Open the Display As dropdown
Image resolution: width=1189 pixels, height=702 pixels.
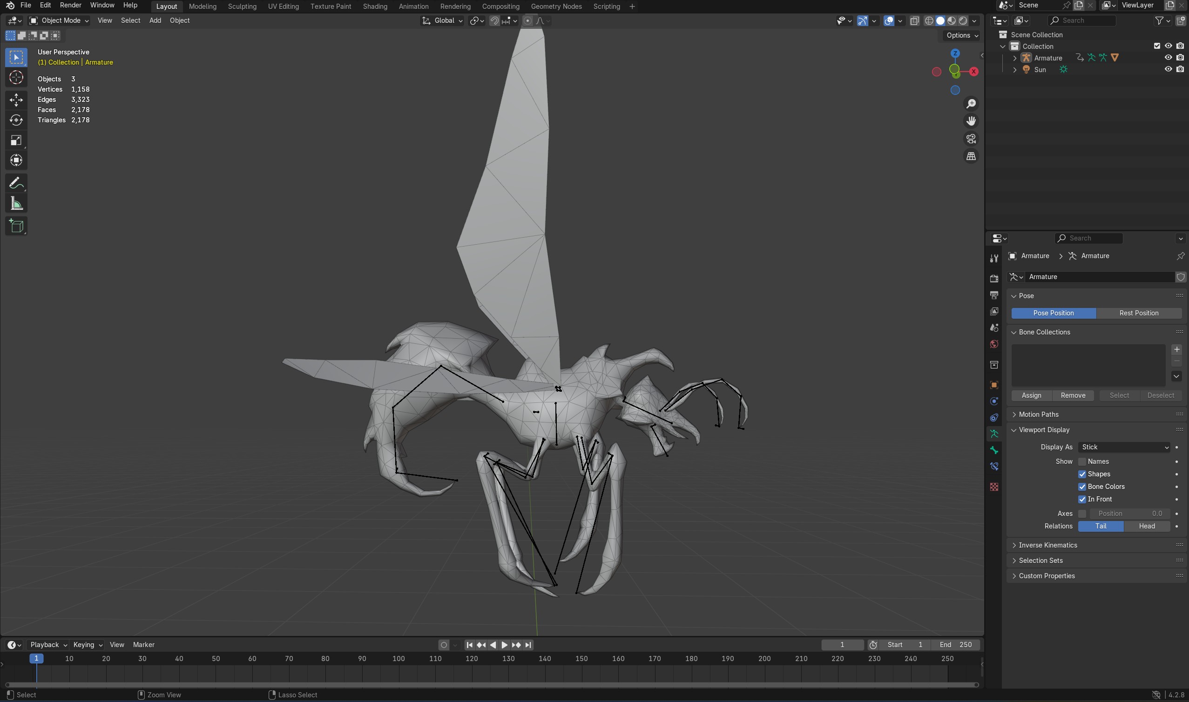[1124, 447]
